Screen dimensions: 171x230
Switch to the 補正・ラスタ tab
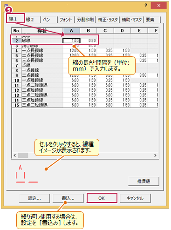coord(108,20)
